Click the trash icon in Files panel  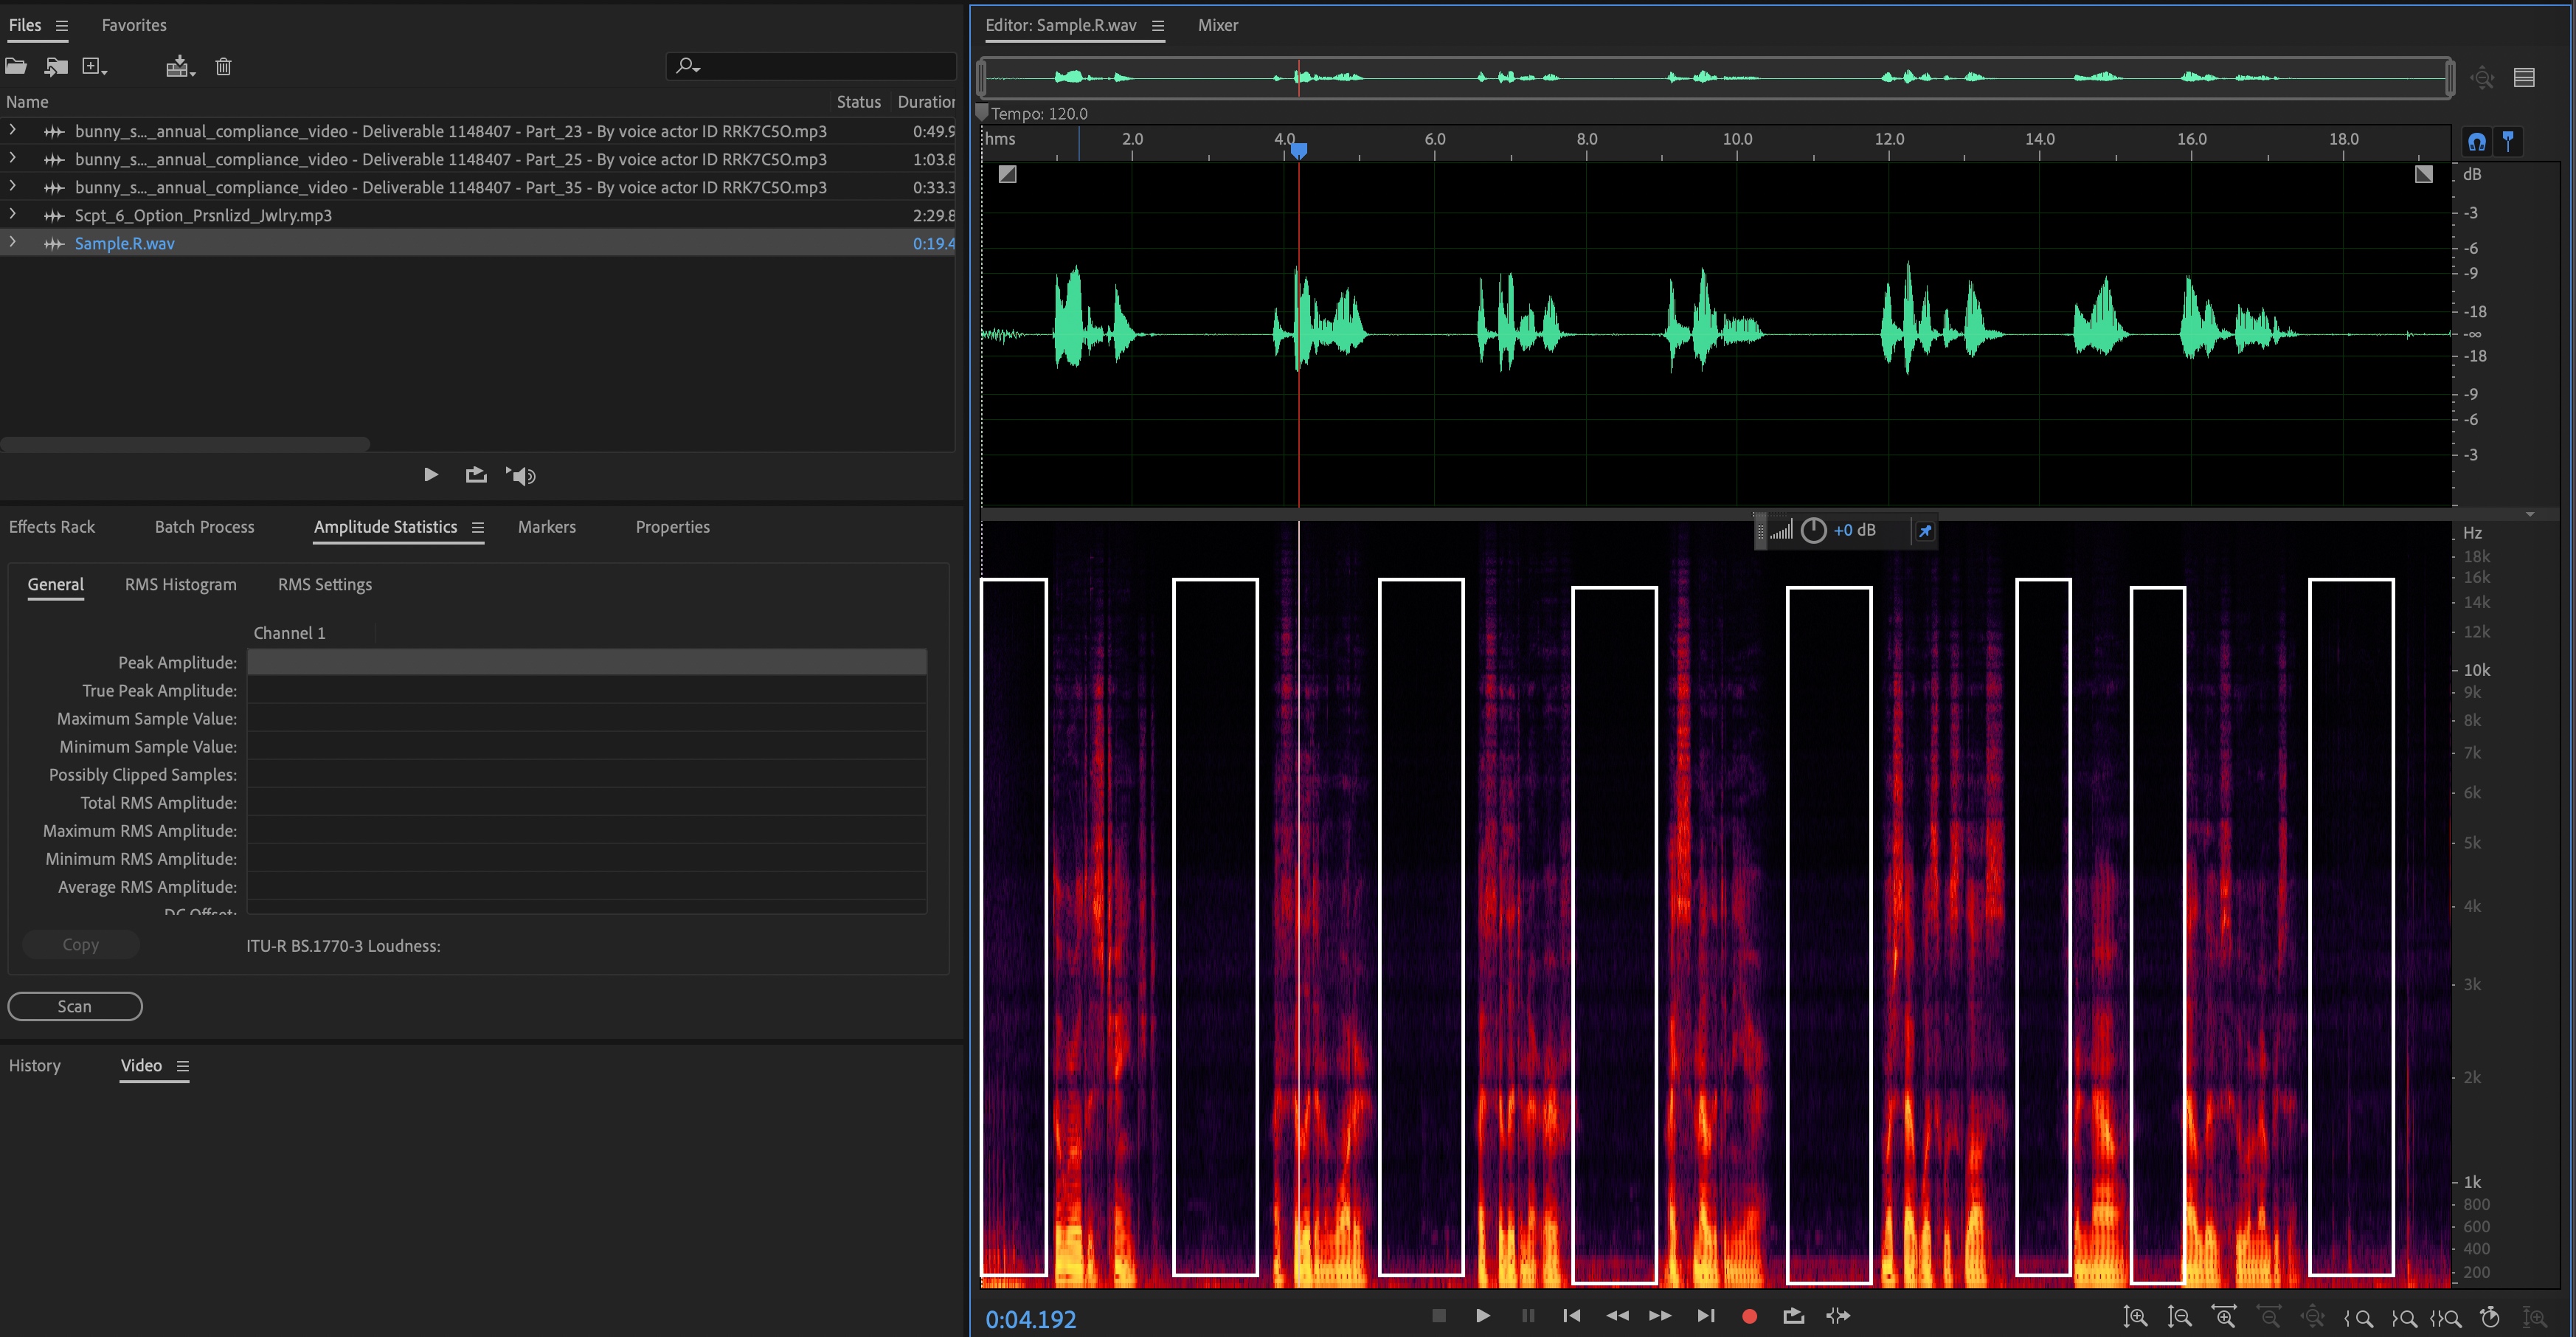223,67
